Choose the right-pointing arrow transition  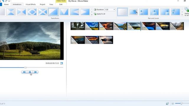point(85,12)
